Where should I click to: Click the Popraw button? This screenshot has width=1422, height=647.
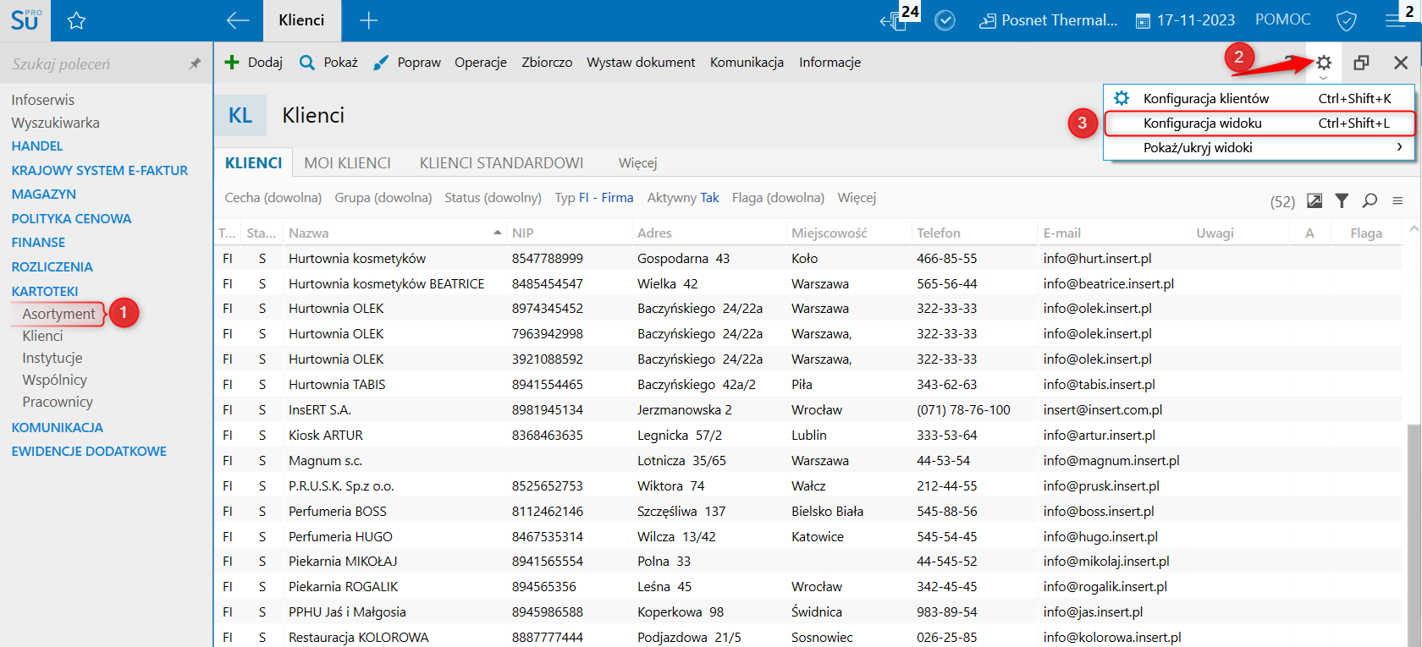click(x=407, y=63)
